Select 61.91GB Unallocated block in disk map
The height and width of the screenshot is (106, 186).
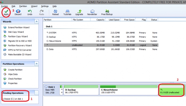(x=172, y=90)
